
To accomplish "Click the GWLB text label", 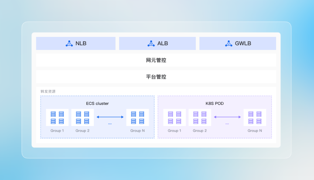I will coord(243,43).
